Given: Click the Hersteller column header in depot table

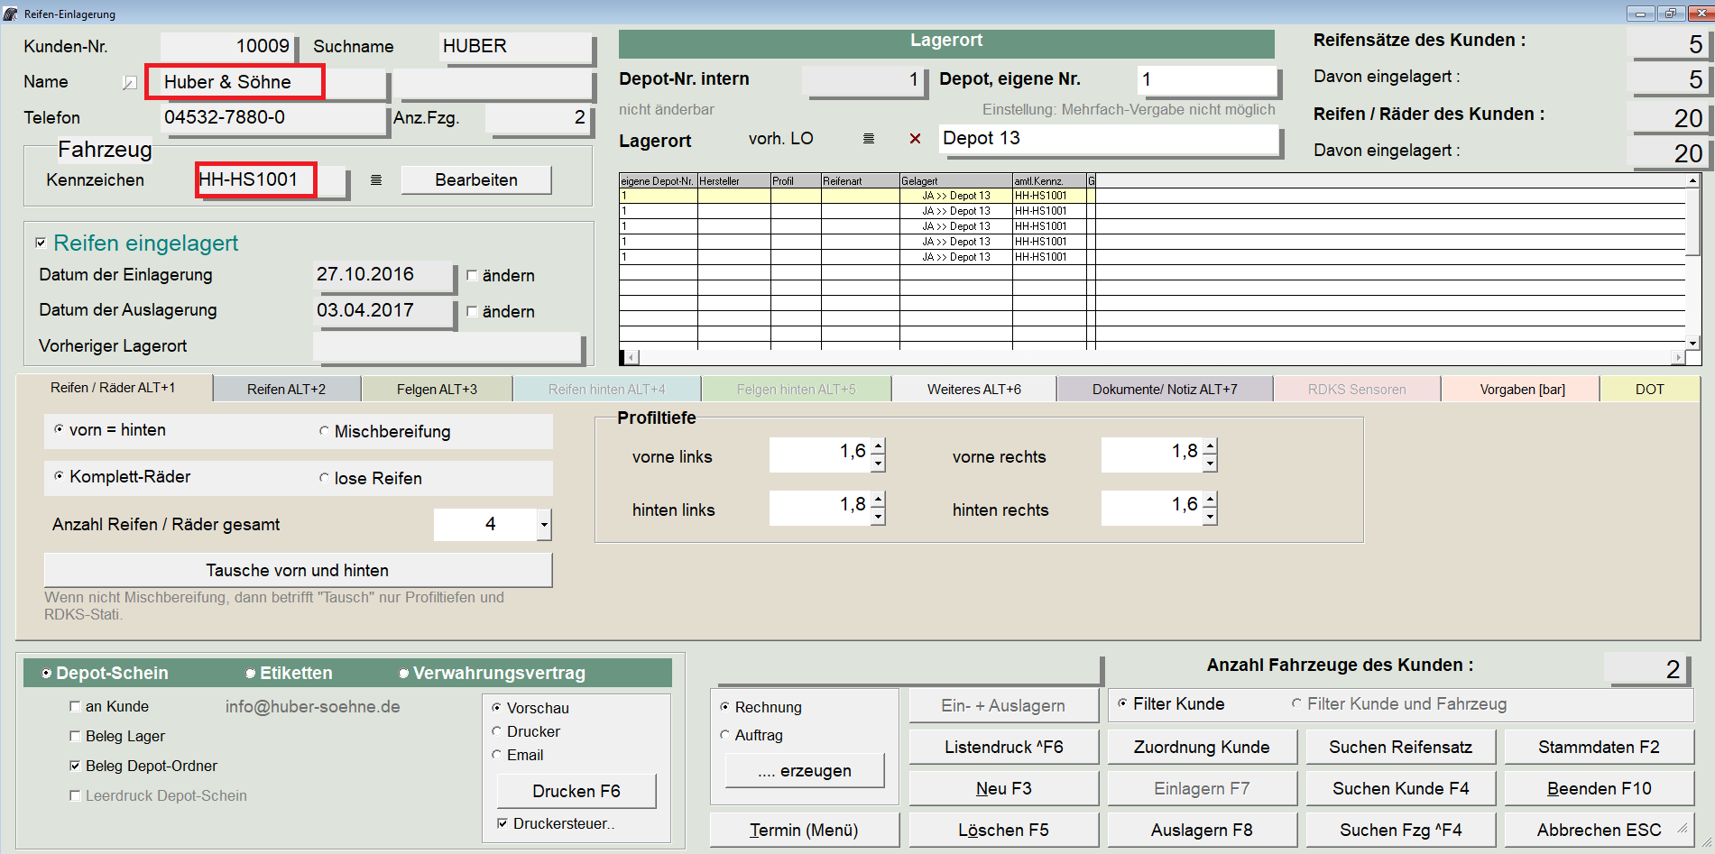Looking at the screenshot, I should coord(733,181).
